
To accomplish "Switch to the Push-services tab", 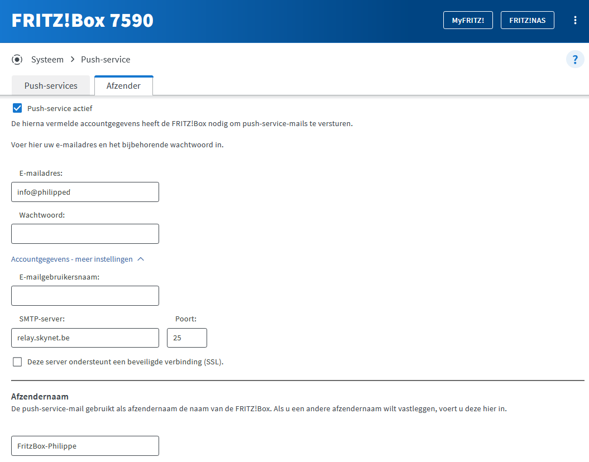I will coord(51,86).
